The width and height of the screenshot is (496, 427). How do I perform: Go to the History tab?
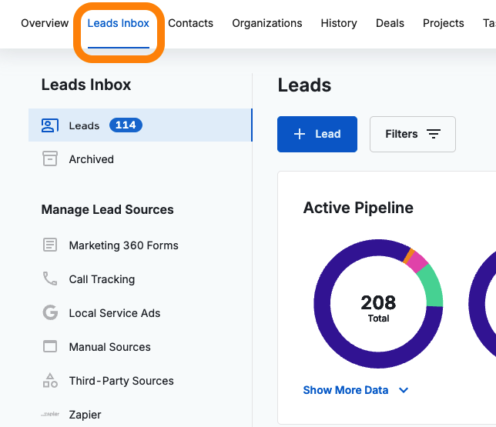(339, 23)
